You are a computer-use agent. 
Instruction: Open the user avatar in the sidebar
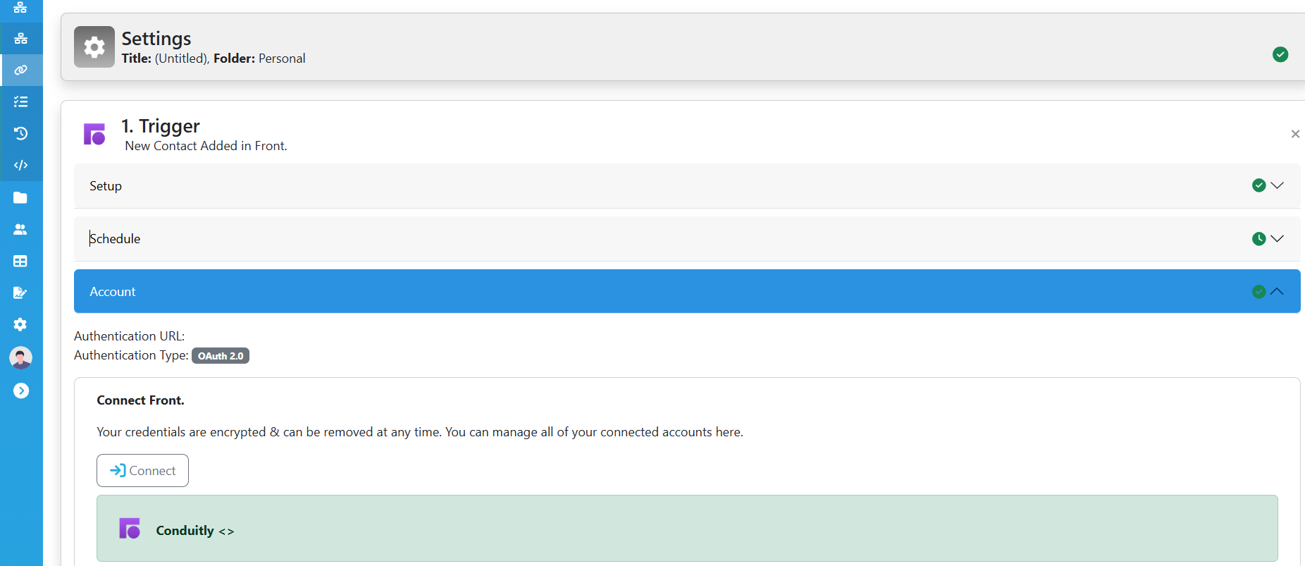[x=20, y=357]
